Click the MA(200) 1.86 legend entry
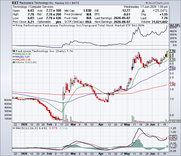The width and height of the screenshot is (181, 156). point(21,60)
